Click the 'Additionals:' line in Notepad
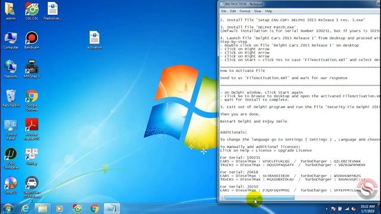The width and height of the screenshot is (381, 214). (233, 132)
